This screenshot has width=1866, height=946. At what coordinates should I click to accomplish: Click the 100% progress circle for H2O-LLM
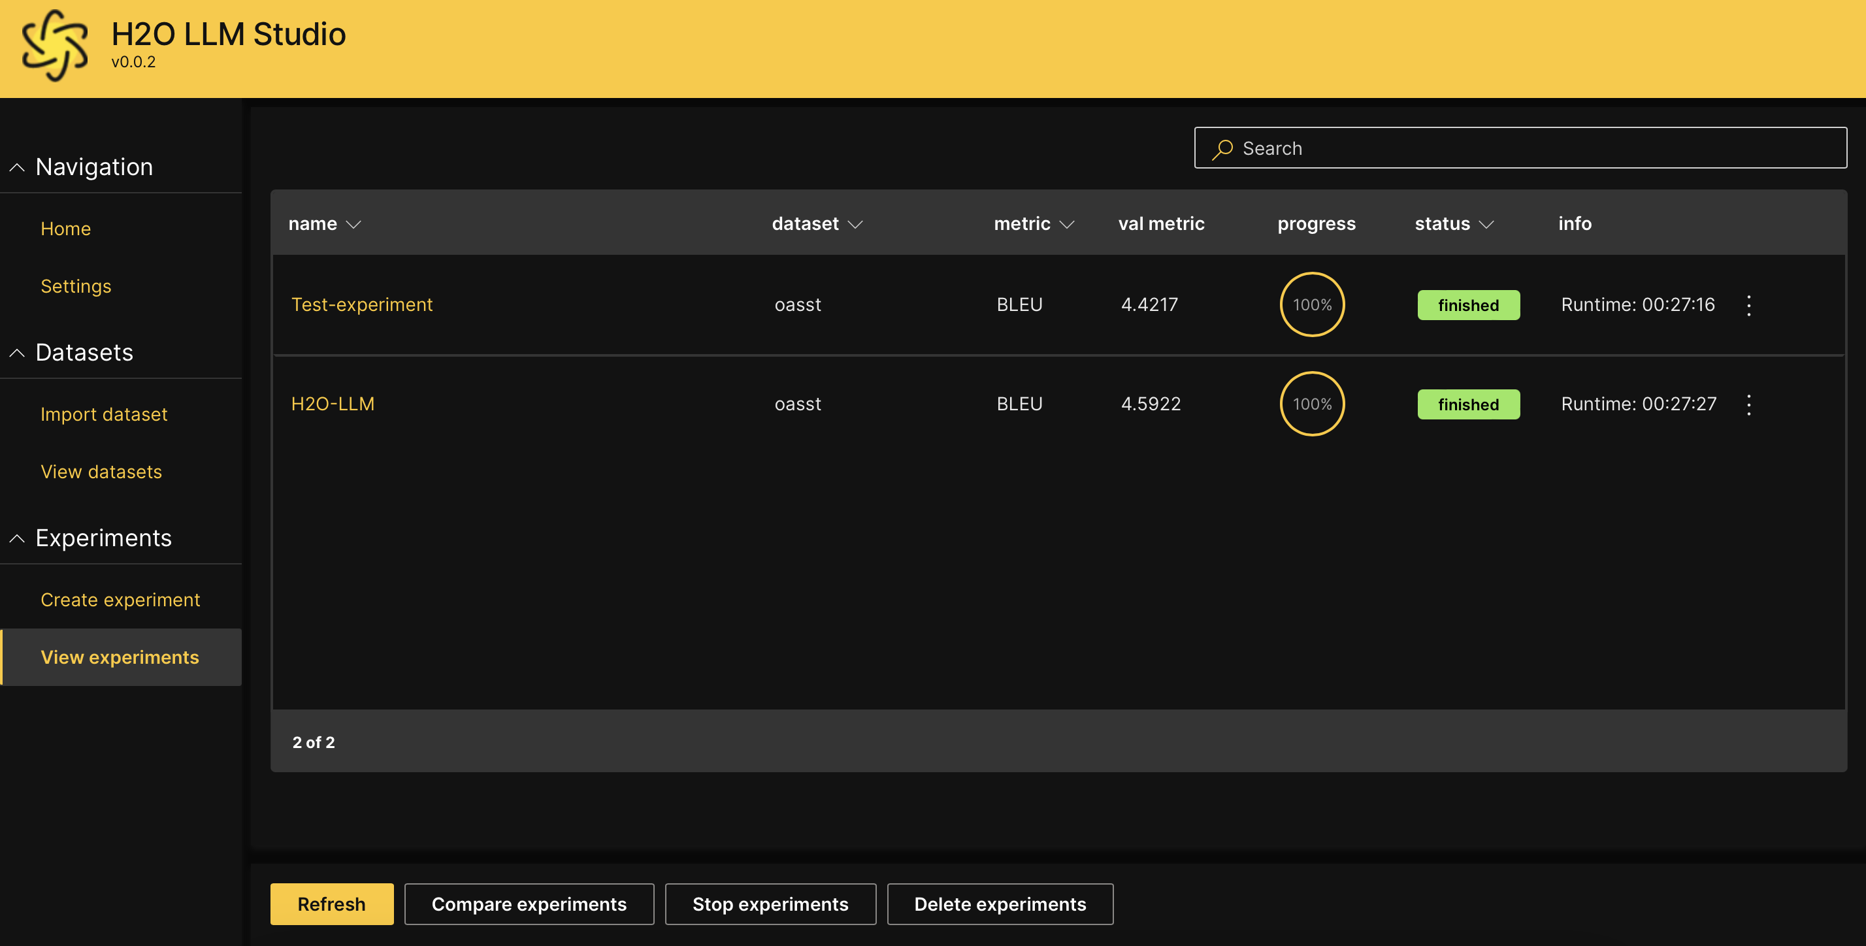[1312, 404]
